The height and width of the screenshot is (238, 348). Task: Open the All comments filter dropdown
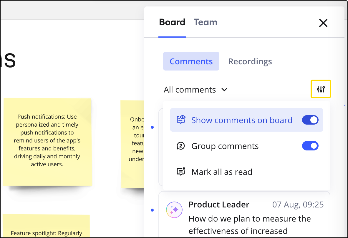tap(195, 90)
